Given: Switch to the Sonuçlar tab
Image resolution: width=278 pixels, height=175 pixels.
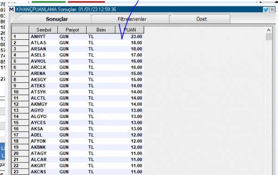Looking at the screenshot, I should point(57,19).
